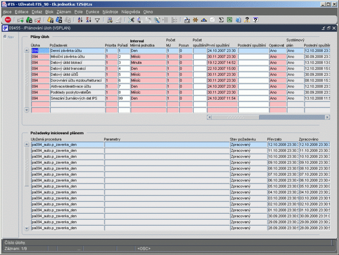Click the sort ascending A-Z icon
This screenshot has width=339, height=255.
(x=80, y=20)
